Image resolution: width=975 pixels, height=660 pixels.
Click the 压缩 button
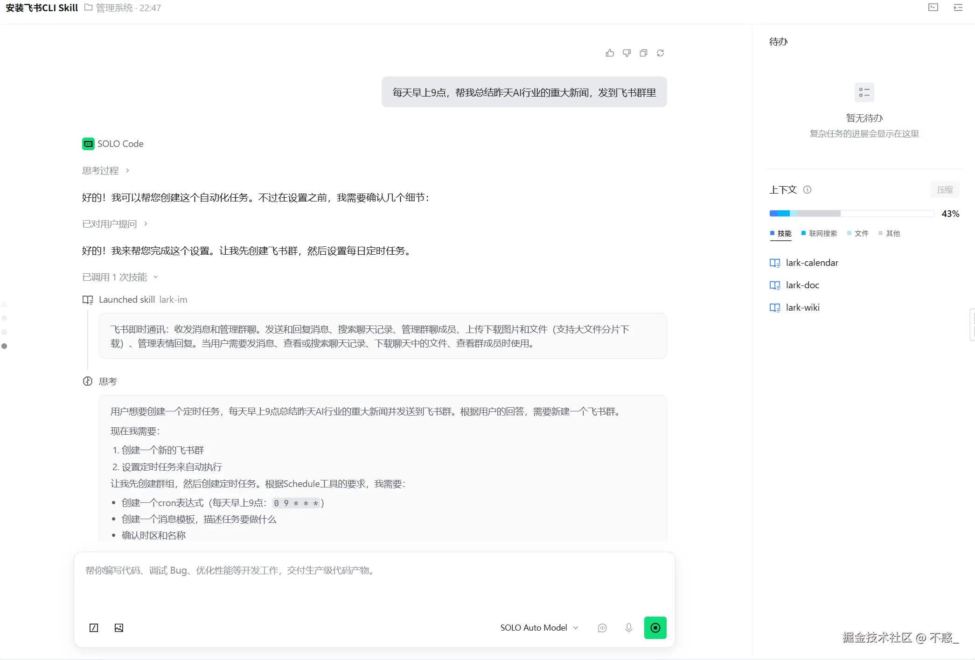(x=945, y=190)
